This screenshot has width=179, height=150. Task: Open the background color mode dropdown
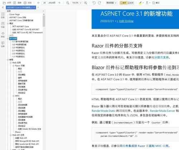coord(111,3)
